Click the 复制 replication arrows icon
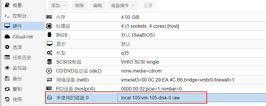266x106 pixels. point(7,89)
